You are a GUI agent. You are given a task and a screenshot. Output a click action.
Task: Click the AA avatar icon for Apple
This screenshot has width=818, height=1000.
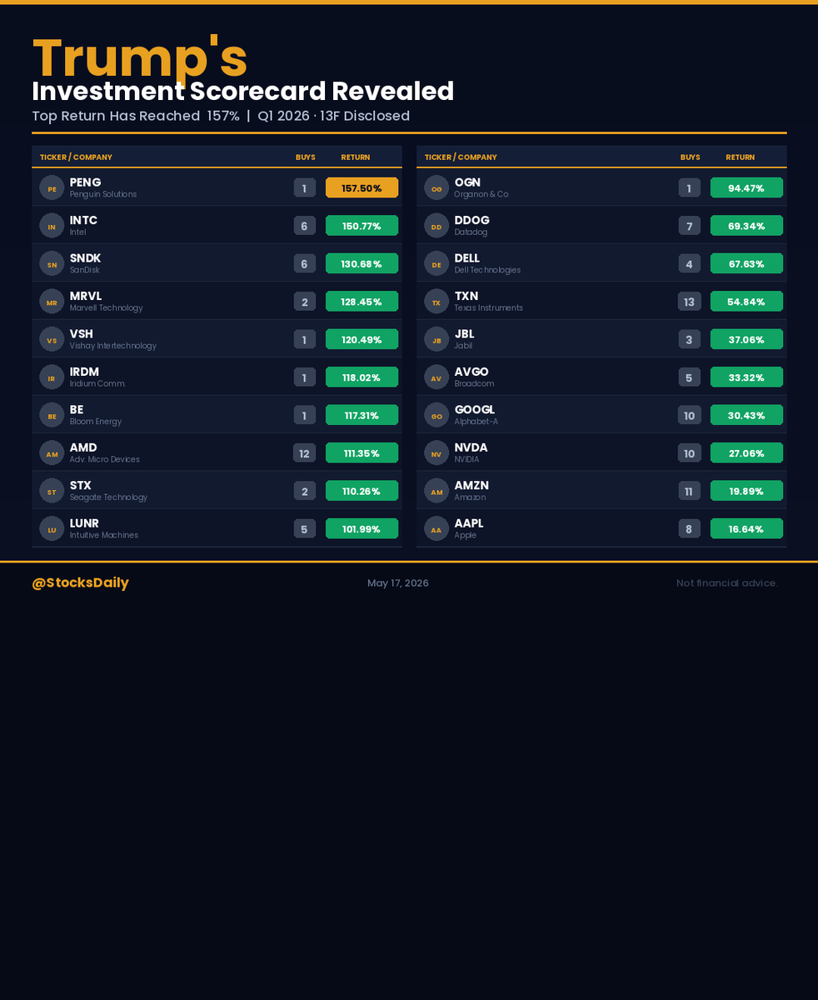[436, 529]
